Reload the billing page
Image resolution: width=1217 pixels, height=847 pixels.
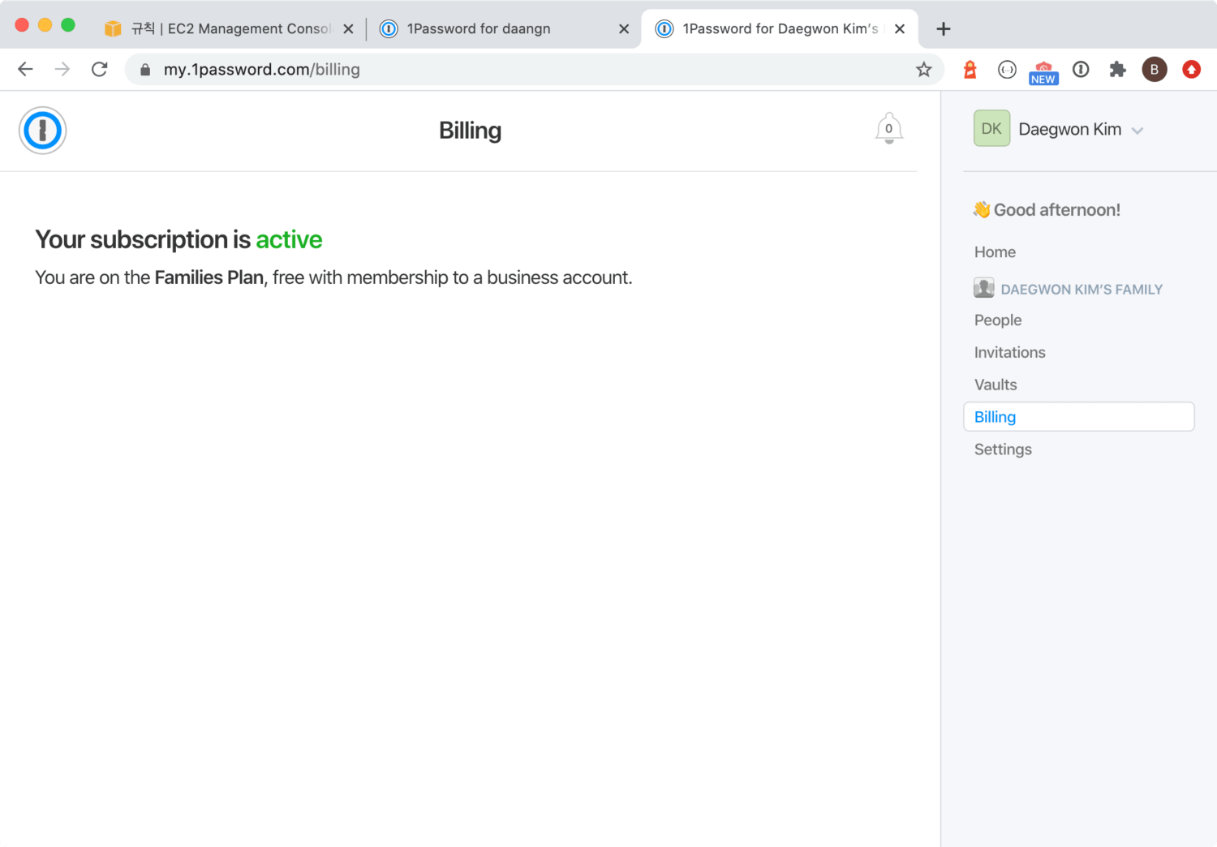[100, 70]
